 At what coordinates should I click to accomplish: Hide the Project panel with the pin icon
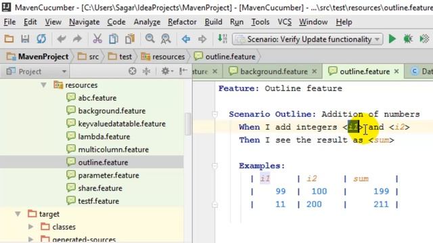point(183,72)
